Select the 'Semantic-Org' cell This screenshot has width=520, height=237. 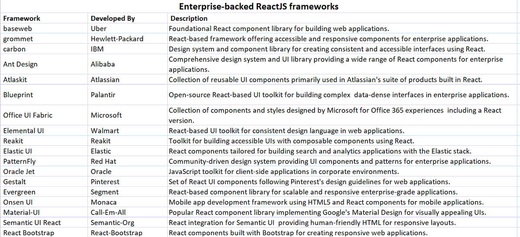tap(128, 222)
